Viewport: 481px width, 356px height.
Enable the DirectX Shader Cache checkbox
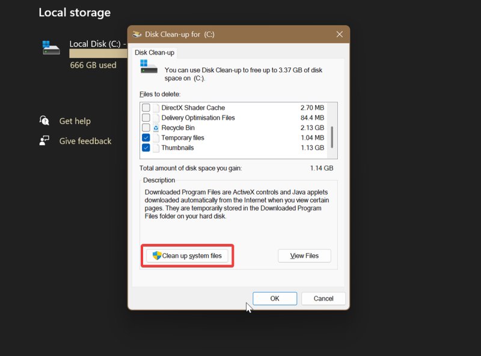click(146, 108)
